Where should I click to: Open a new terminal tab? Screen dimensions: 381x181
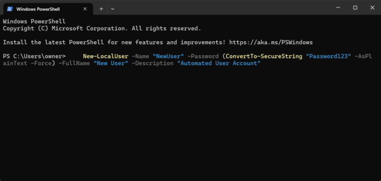(x=101, y=9)
